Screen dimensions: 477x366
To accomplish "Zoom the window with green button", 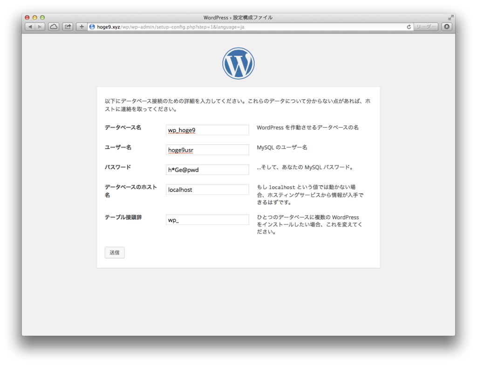I will 42,18.
